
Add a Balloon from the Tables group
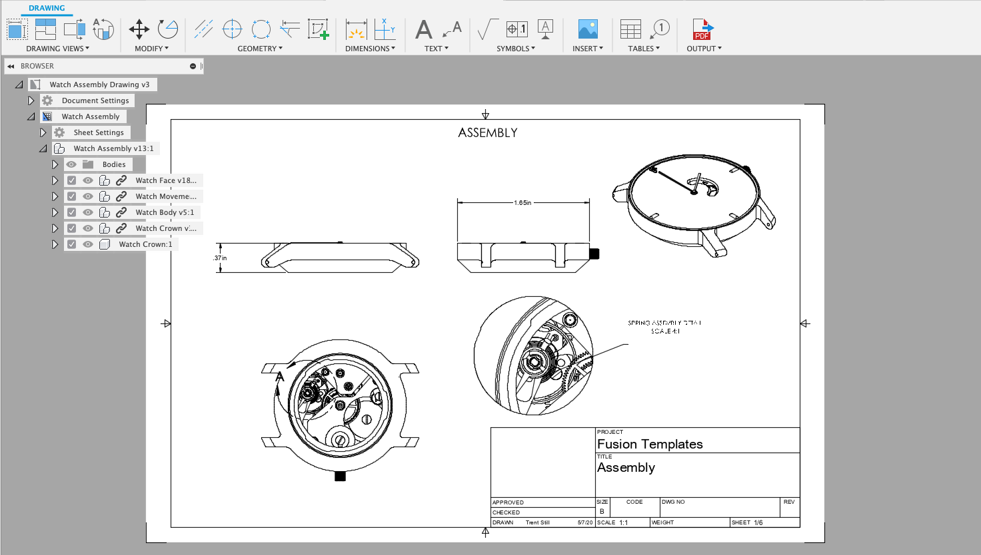click(659, 29)
